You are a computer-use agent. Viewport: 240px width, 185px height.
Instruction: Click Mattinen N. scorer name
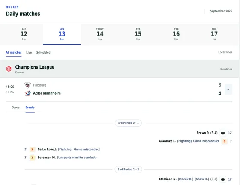click(x=168, y=179)
